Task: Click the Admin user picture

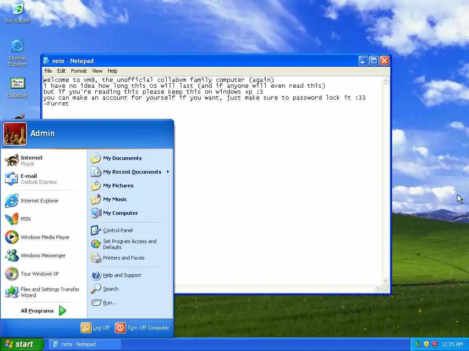Action: click(x=15, y=134)
